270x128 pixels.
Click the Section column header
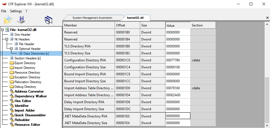point(203,25)
